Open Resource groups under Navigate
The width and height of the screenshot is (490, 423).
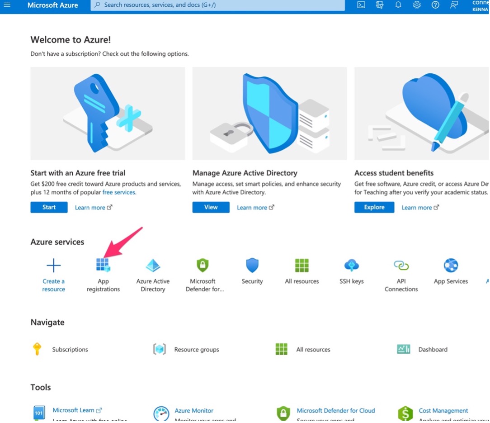[x=197, y=349]
